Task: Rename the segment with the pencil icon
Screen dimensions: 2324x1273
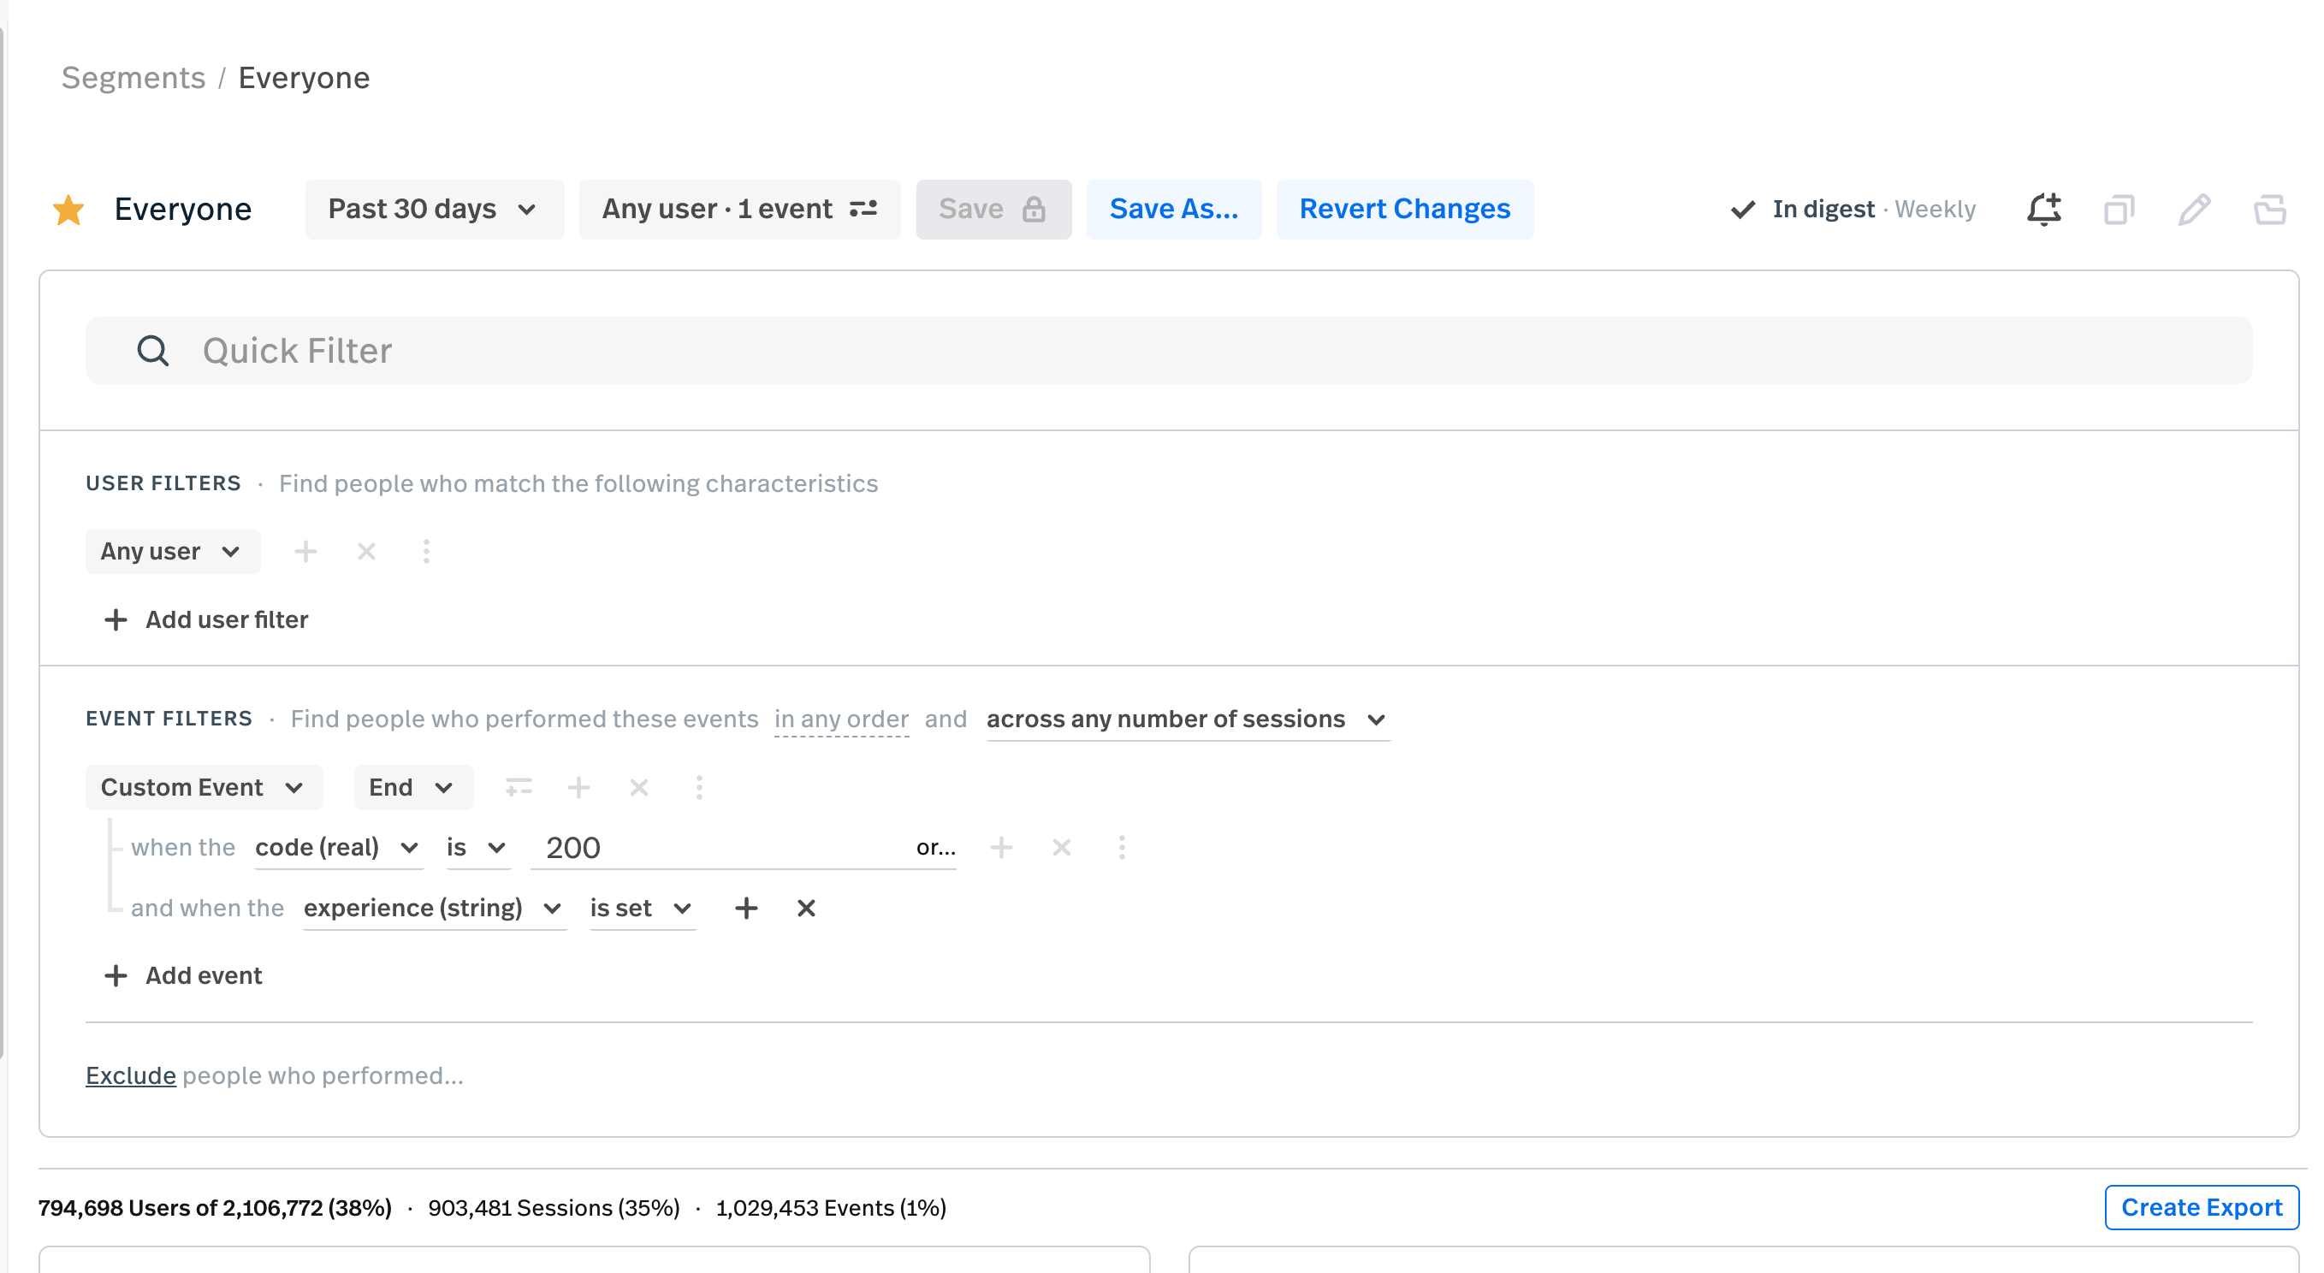Action: (x=2195, y=209)
